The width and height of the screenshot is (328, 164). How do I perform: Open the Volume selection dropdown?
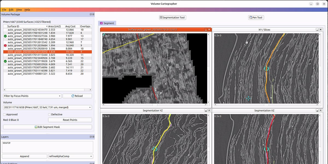[48, 108]
